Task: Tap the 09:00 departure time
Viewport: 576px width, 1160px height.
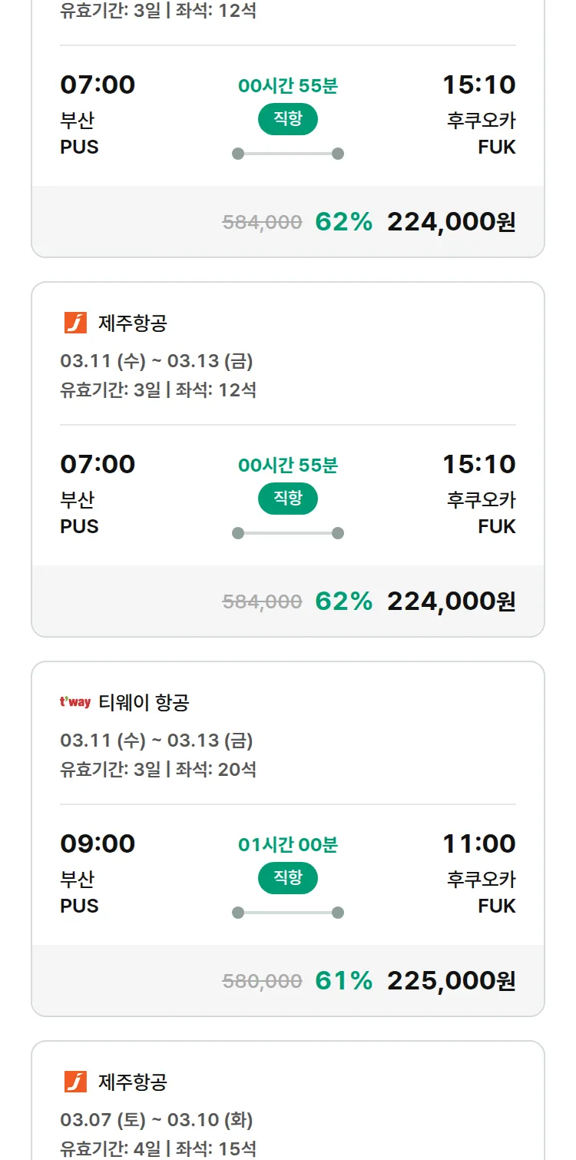Action: click(x=98, y=843)
